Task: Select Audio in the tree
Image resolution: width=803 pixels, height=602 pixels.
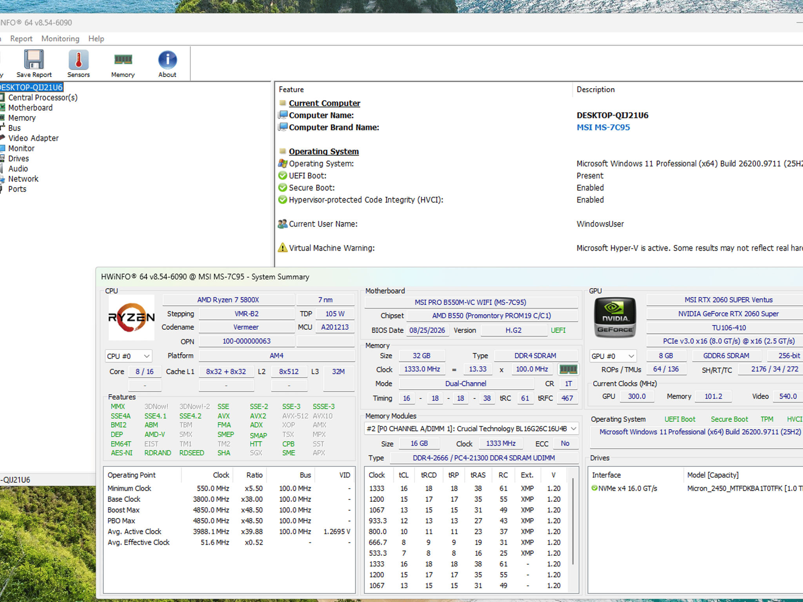Action: (x=18, y=169)
